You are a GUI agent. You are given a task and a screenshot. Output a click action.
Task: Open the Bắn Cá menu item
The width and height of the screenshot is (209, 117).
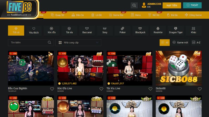[x=78, y=15]
